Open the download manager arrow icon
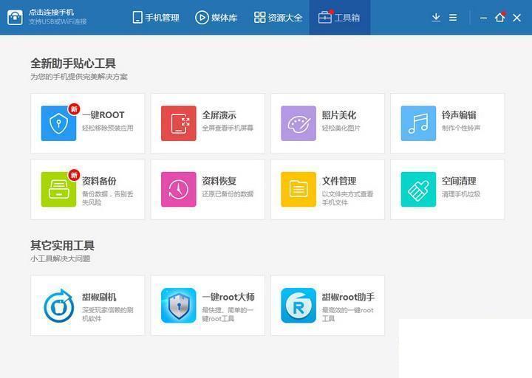 436,17
